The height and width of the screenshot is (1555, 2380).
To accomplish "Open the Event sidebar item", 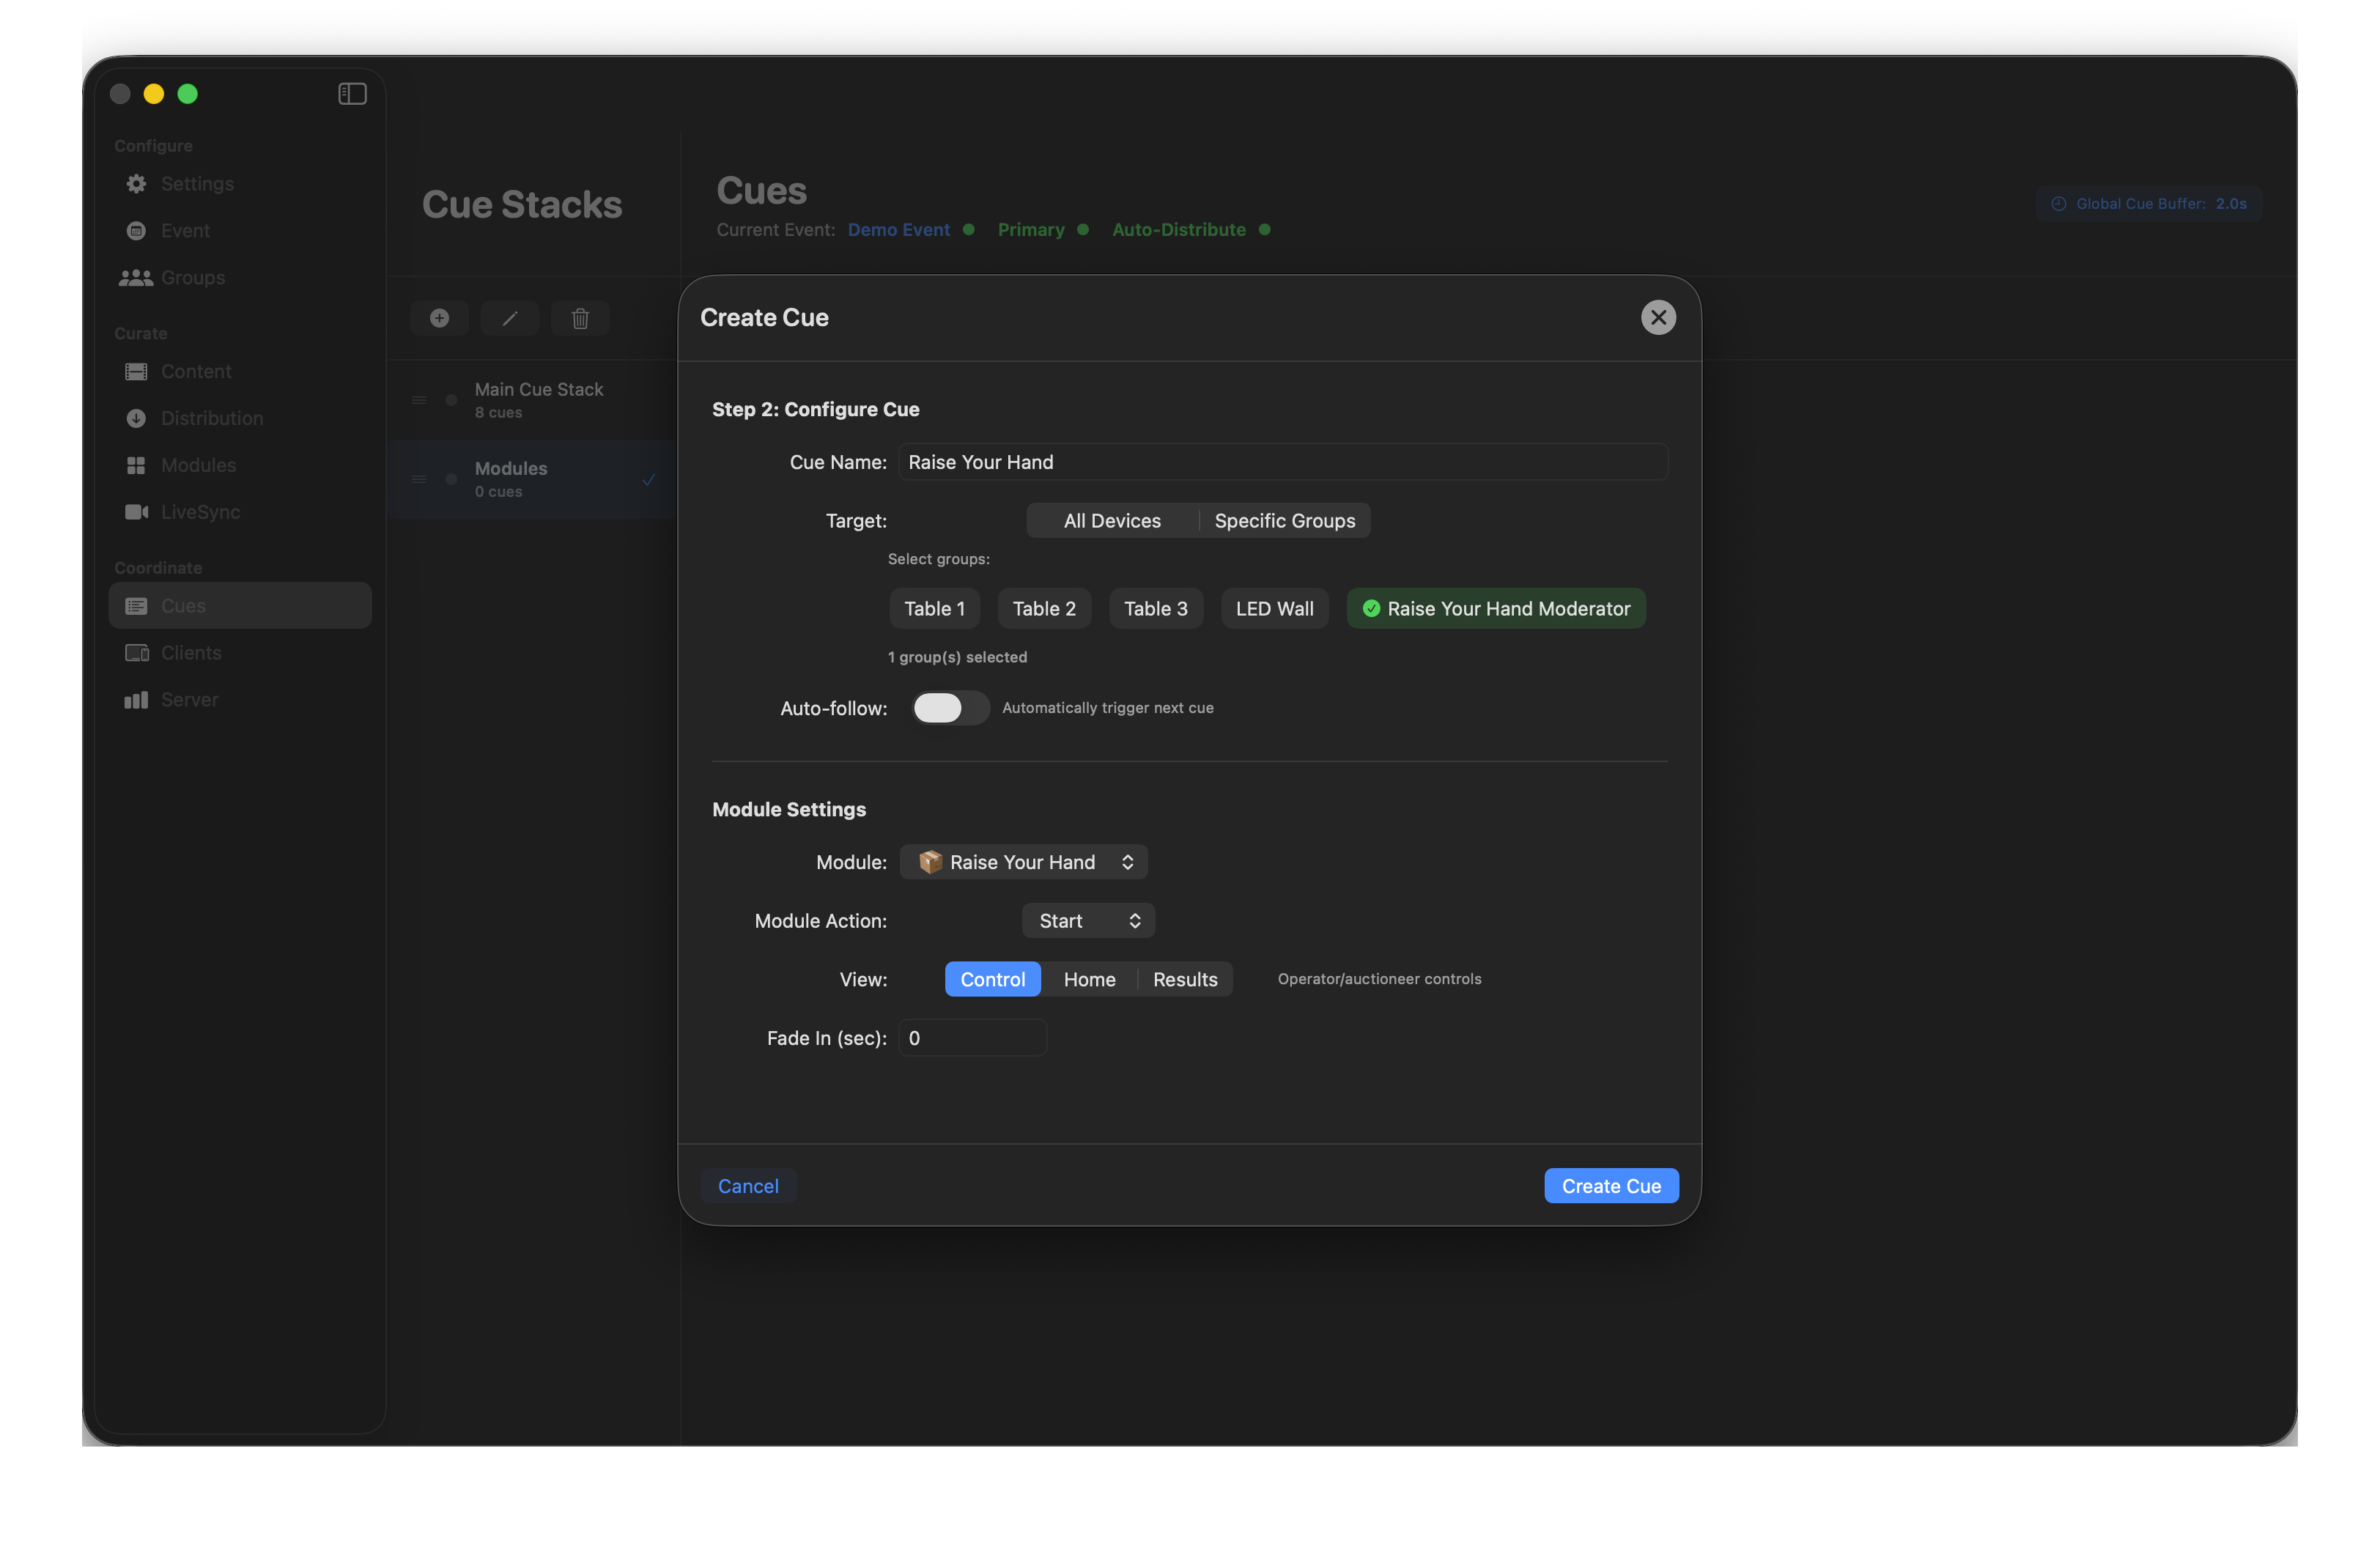I will click(x=240, y=231).
